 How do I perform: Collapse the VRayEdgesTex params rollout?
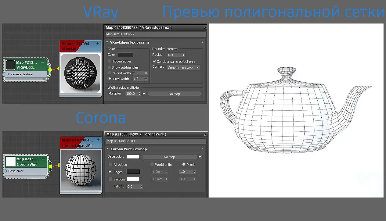tap(107, 42)
